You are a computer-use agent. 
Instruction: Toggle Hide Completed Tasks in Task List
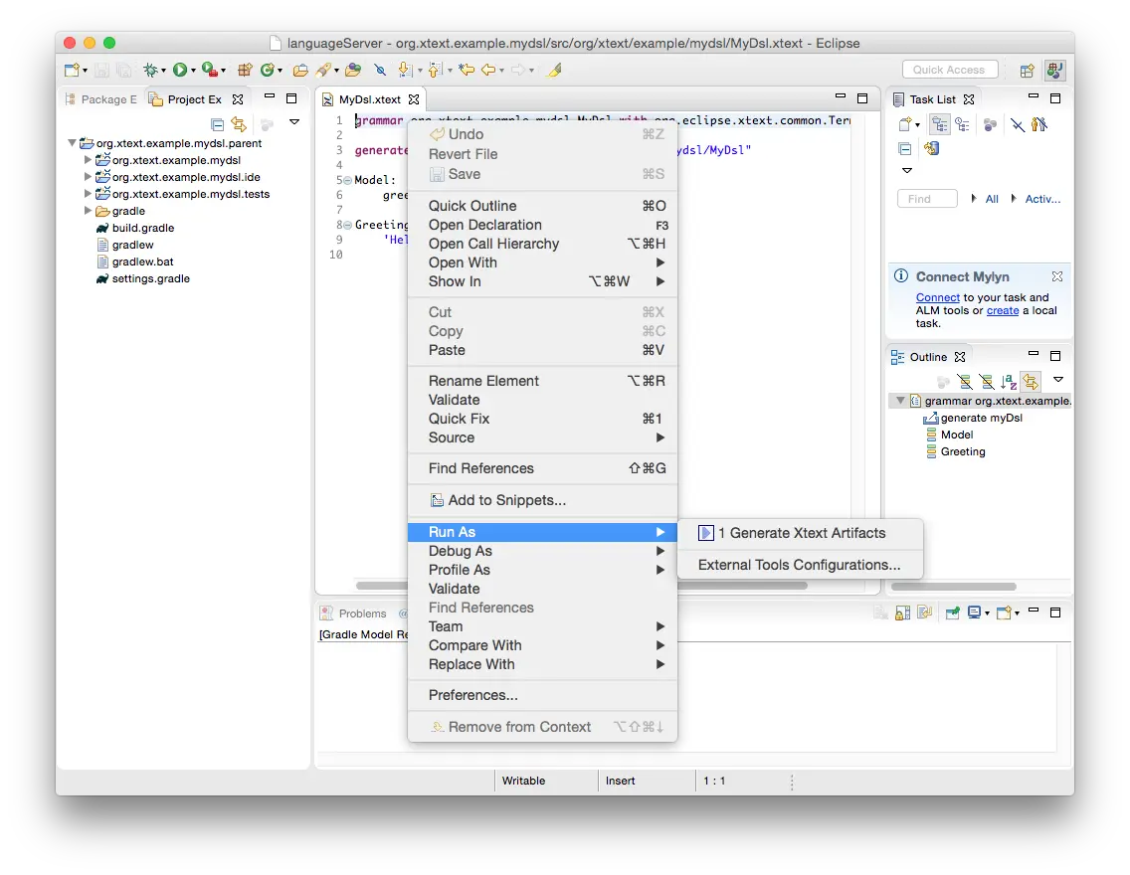click(x=1017, y=124)
